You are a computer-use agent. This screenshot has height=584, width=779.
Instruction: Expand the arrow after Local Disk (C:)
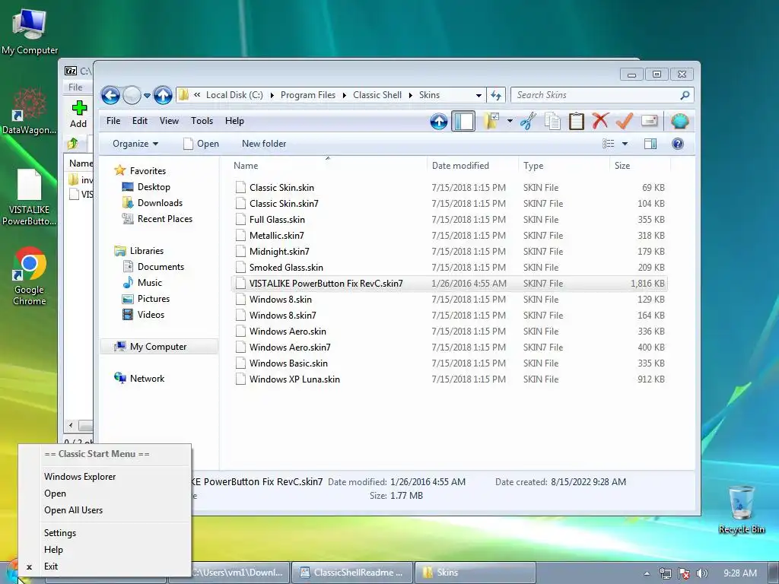point(272,95)
